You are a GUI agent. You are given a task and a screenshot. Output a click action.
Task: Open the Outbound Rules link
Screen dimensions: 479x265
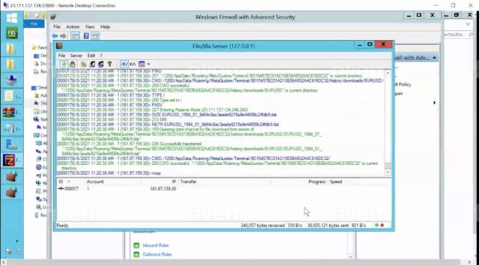click(x=157, y=254)
